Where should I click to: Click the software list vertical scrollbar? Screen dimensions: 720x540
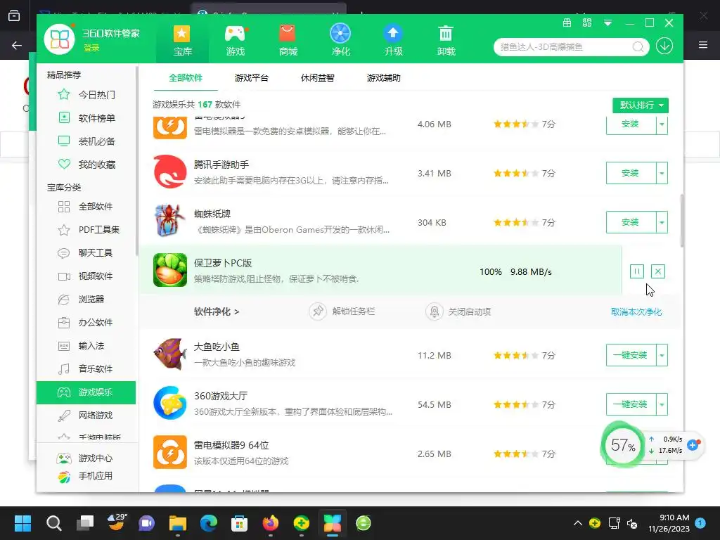(x=682, y=220)
